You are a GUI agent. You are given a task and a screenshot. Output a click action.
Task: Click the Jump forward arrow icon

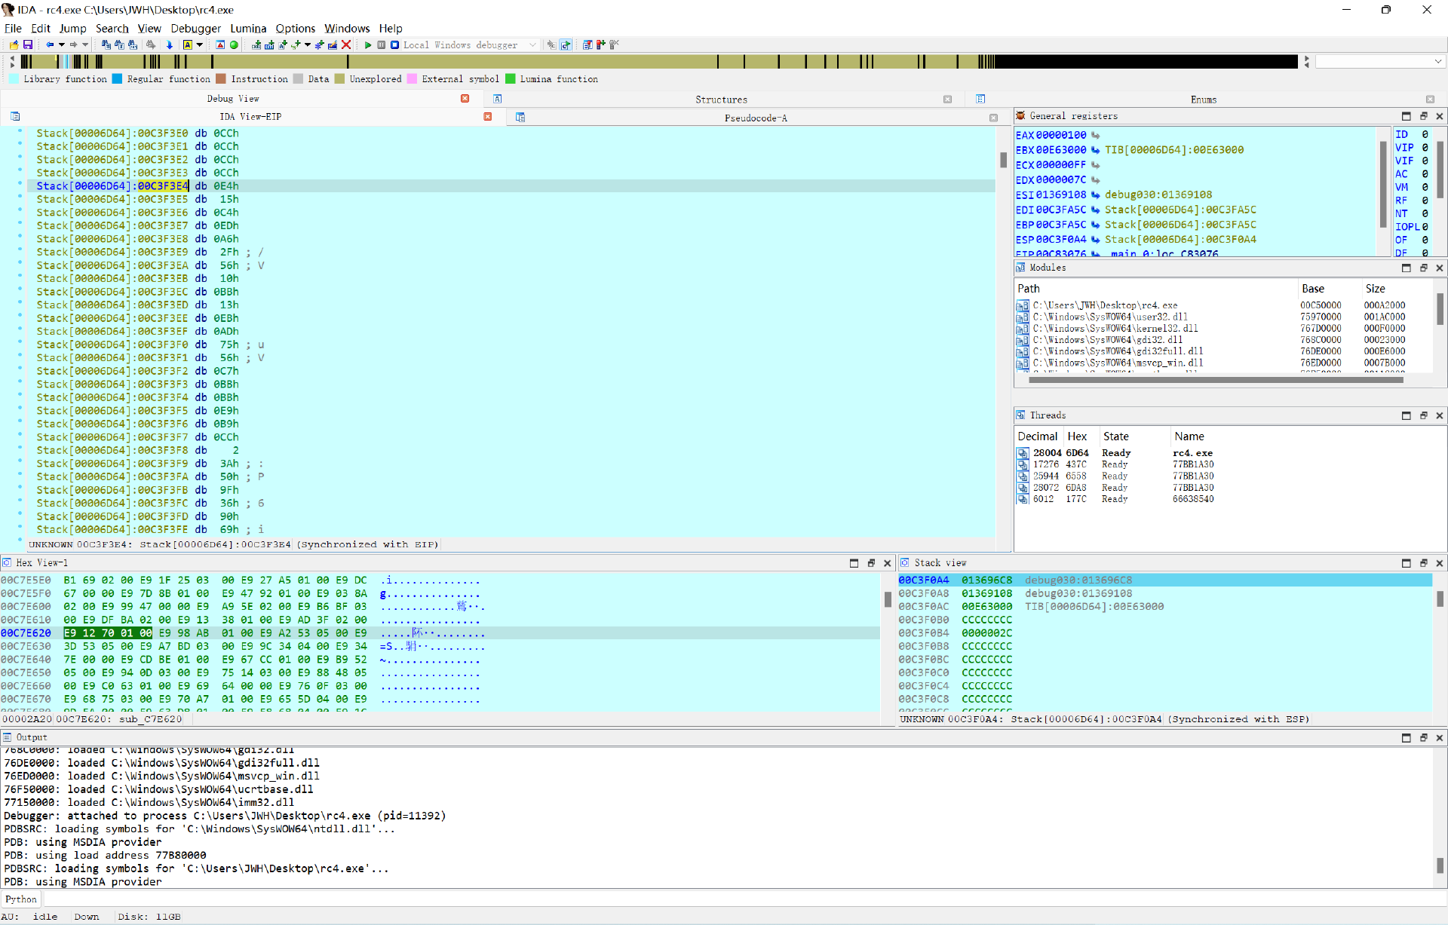[x=73, y=45]
